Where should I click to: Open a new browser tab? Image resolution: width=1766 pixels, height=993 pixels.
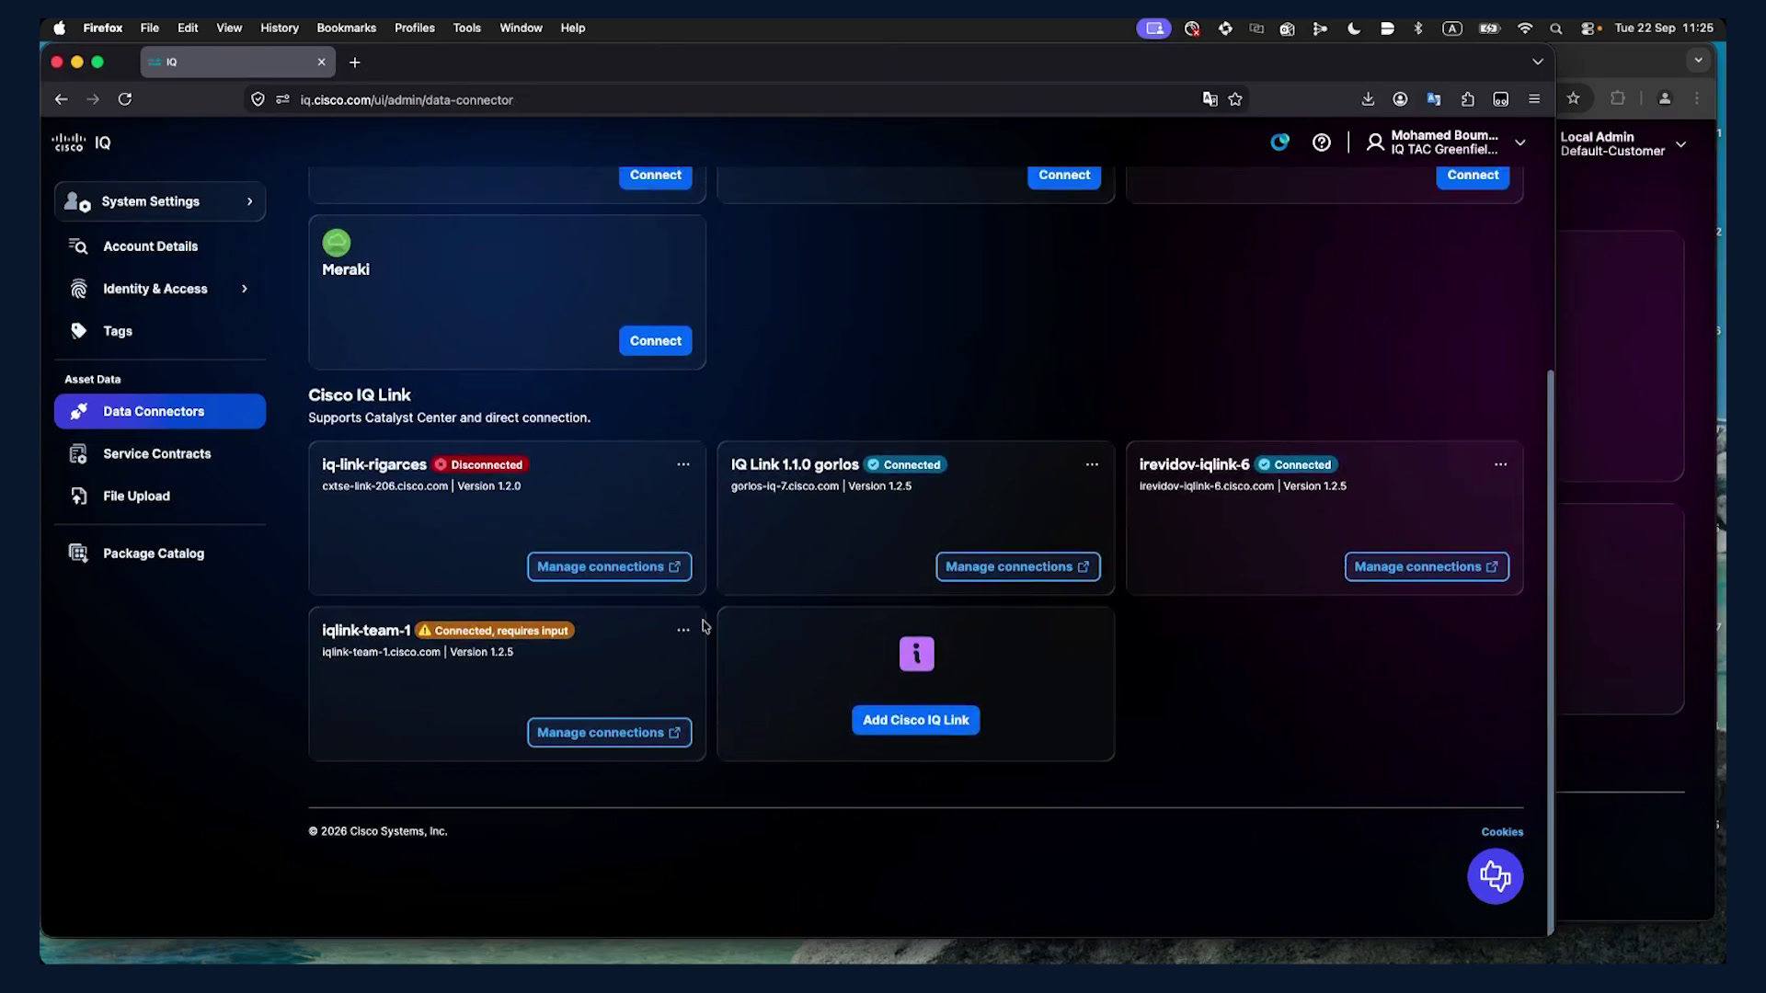click(355, 63)
